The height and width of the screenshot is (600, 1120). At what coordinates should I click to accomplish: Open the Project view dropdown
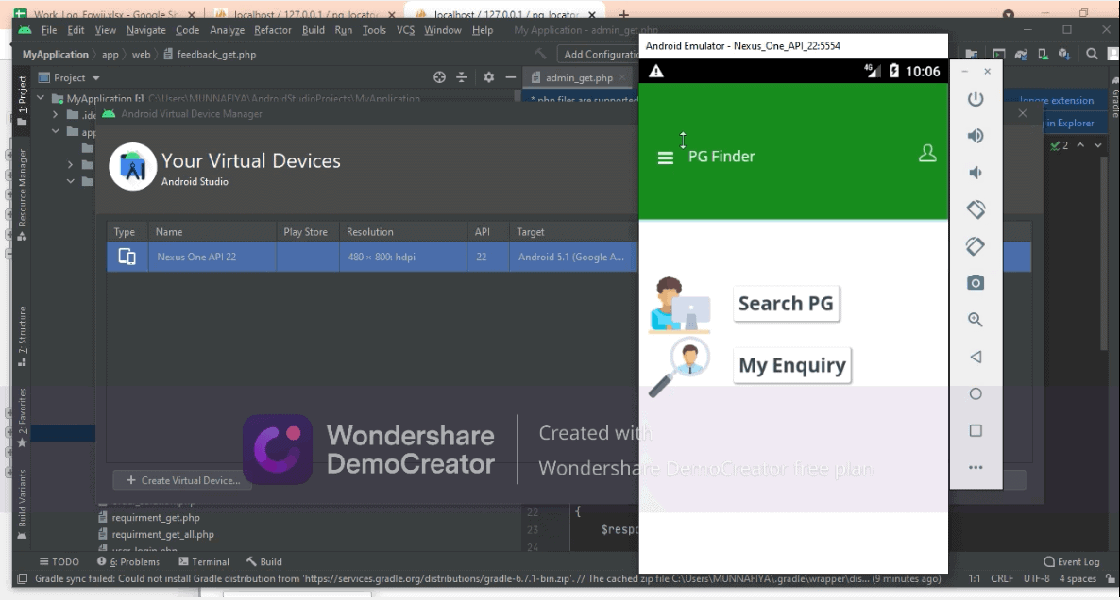(x=76, y=78)
